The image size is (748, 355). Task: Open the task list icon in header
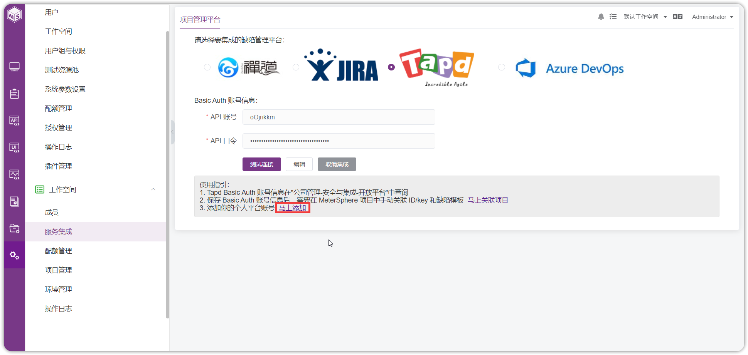[613, 17]
